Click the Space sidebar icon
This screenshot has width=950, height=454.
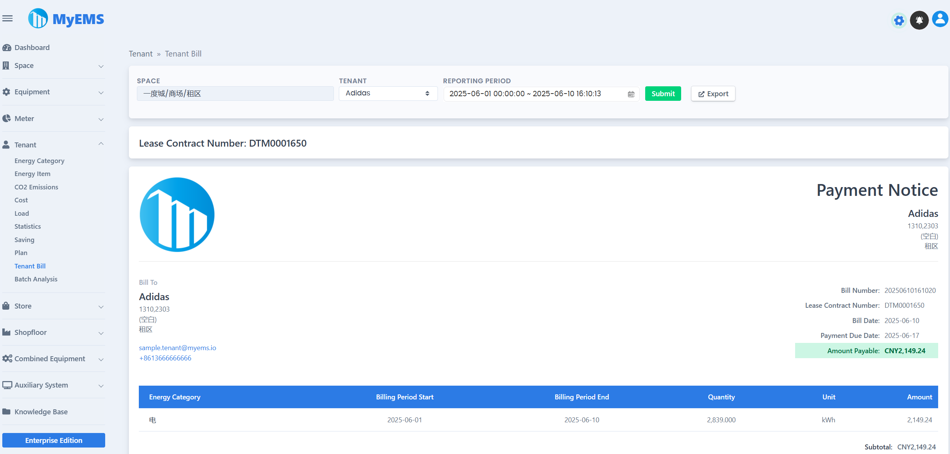6,65
